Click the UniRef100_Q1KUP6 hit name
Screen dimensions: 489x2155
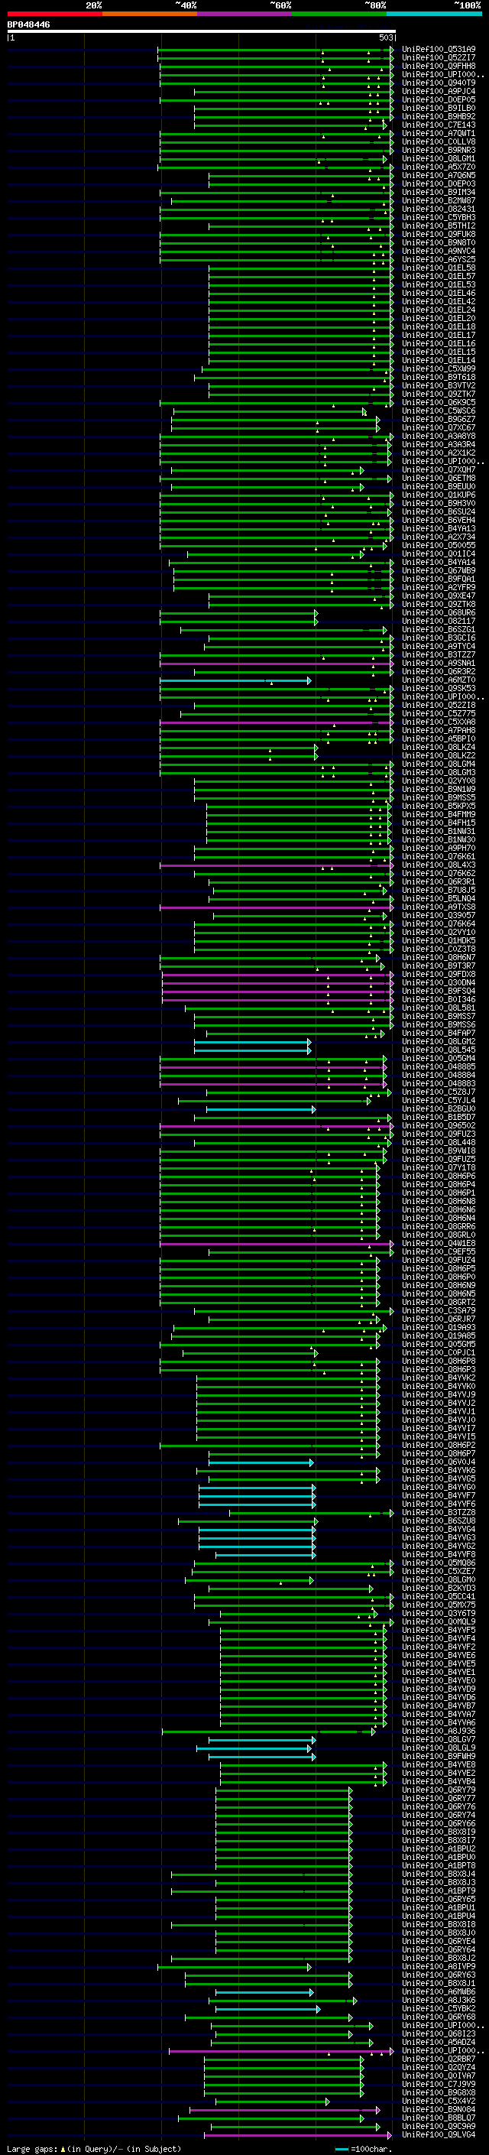[439, 495]
